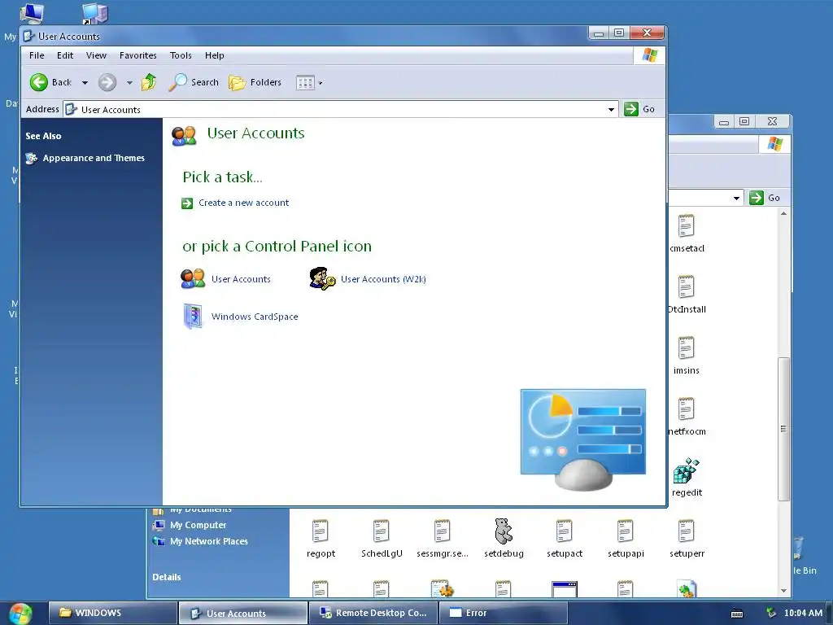
Task: Select the regedit icon
Action: [x=686, y=470]
